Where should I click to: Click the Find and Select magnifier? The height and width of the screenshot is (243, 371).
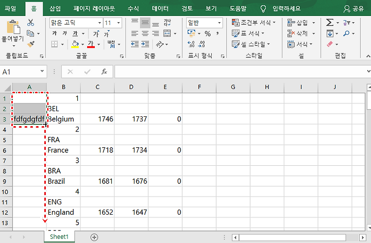click(346, 33)
